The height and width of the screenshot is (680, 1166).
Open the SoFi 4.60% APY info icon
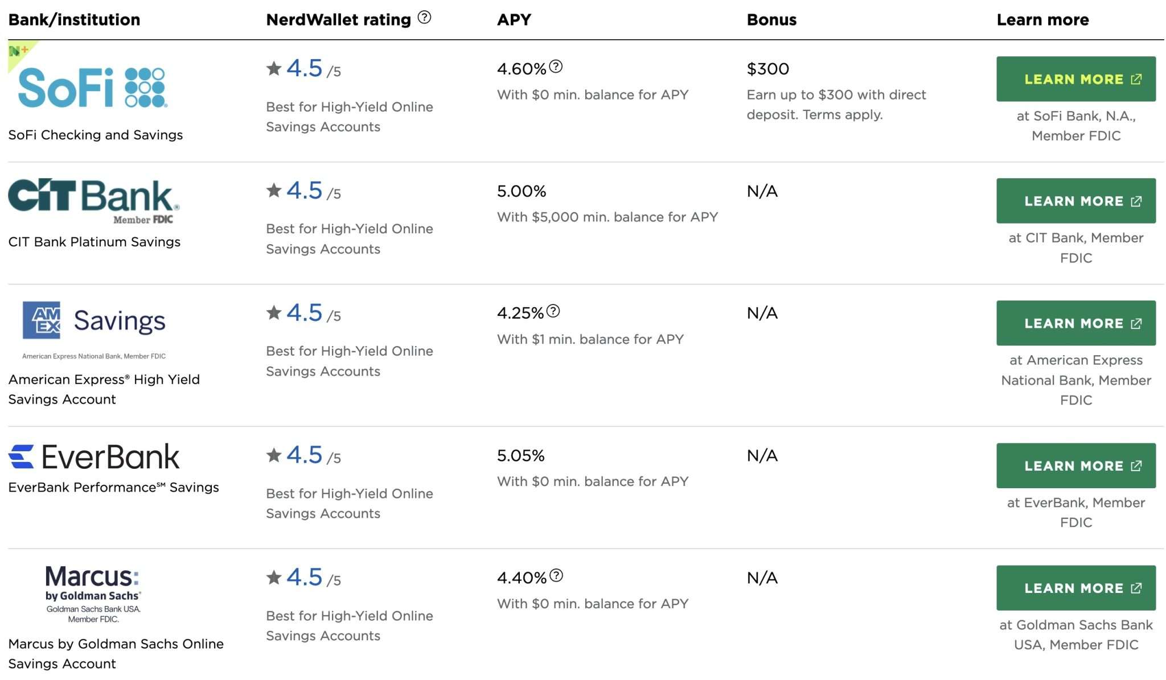coord(556,67)
